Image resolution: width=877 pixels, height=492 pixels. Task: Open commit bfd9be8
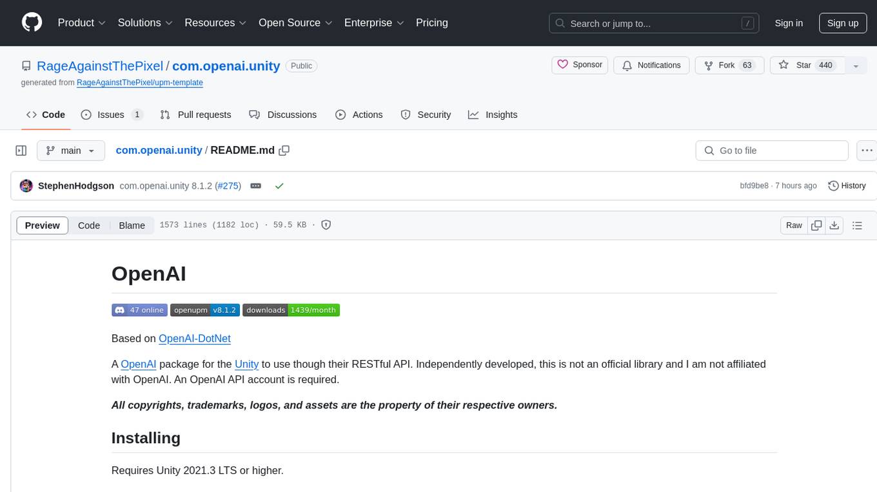[x=754, y=185]
